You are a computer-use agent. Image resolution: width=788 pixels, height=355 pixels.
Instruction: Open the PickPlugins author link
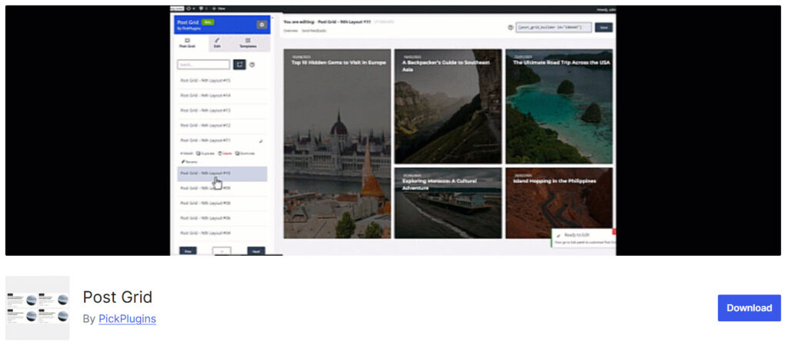(x=127, y=319)
